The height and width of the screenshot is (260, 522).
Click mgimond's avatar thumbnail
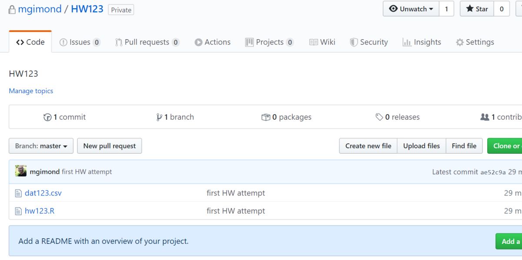(21, 171)
